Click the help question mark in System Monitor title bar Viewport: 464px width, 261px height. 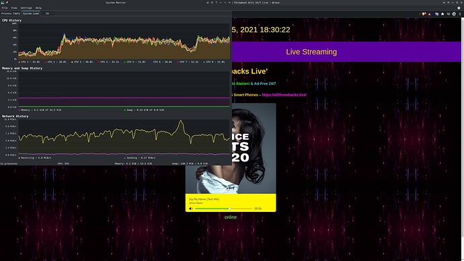(x=217, y=3)
